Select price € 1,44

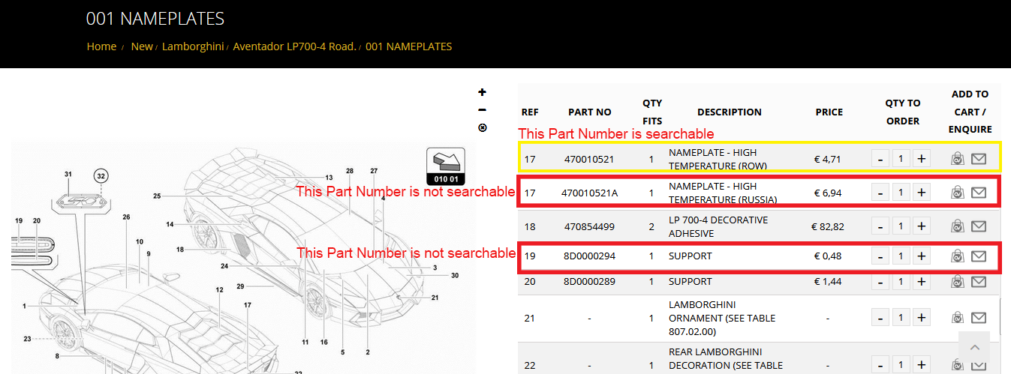pos(829,282)
